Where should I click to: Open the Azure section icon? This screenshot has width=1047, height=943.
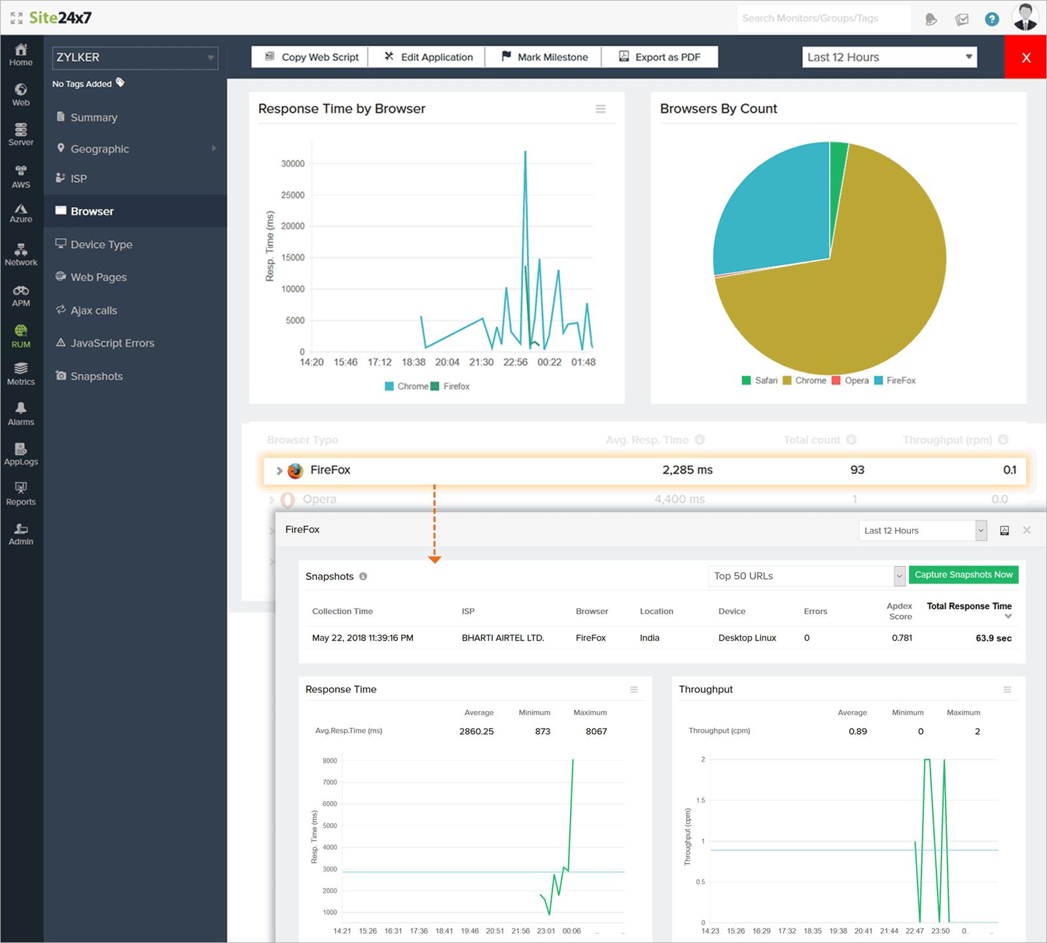(21, 209)
